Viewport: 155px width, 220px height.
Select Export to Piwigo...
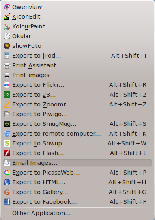click(x=77, y=114)
